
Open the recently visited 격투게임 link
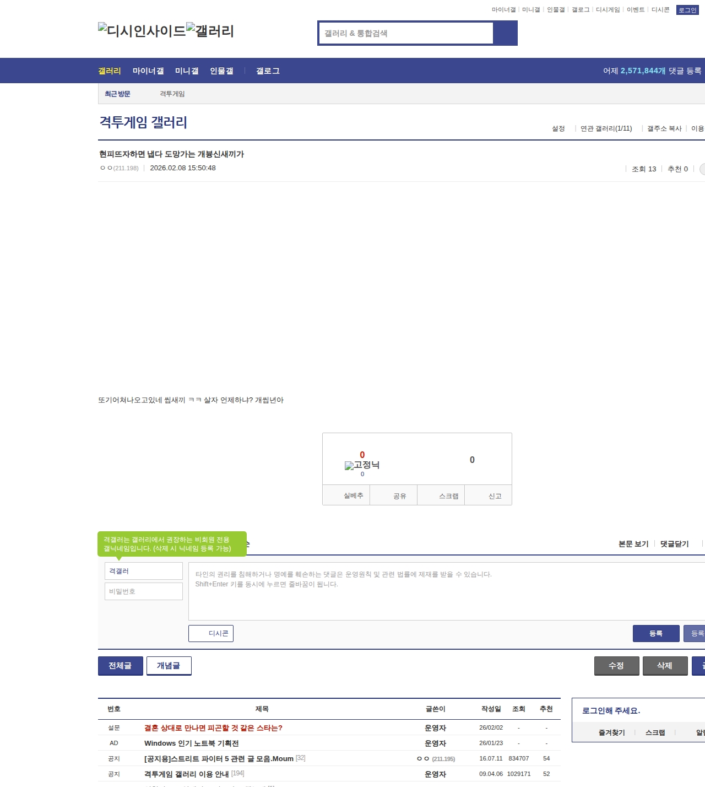pos(172,94)
